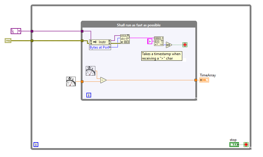Select the outer loop iteration terminal

pyautogui.click(x=36, y=145)
